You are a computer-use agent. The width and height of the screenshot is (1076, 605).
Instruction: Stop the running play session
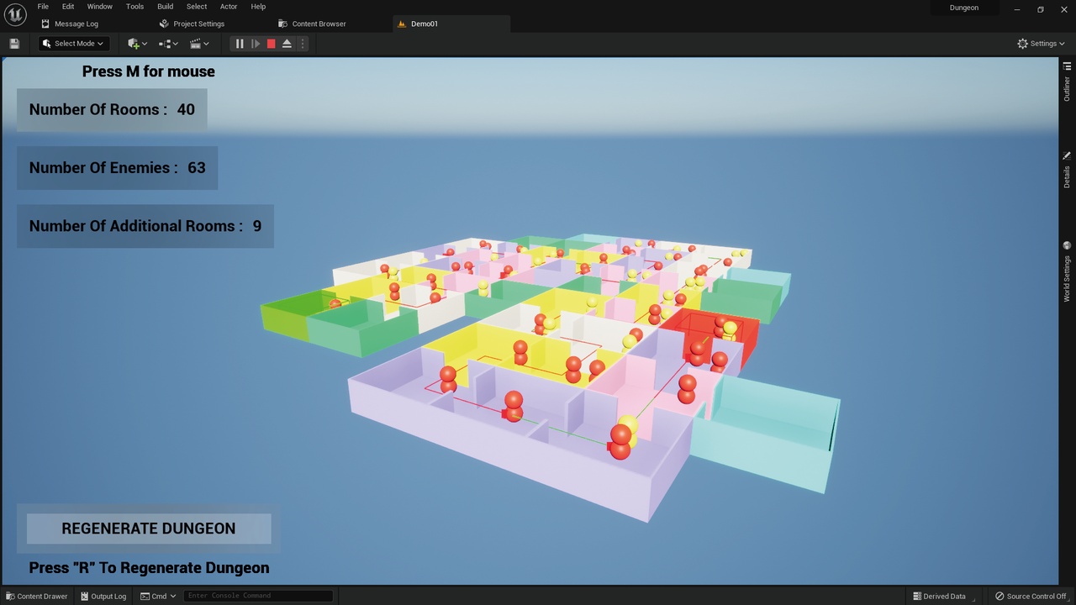click(272, 44)
